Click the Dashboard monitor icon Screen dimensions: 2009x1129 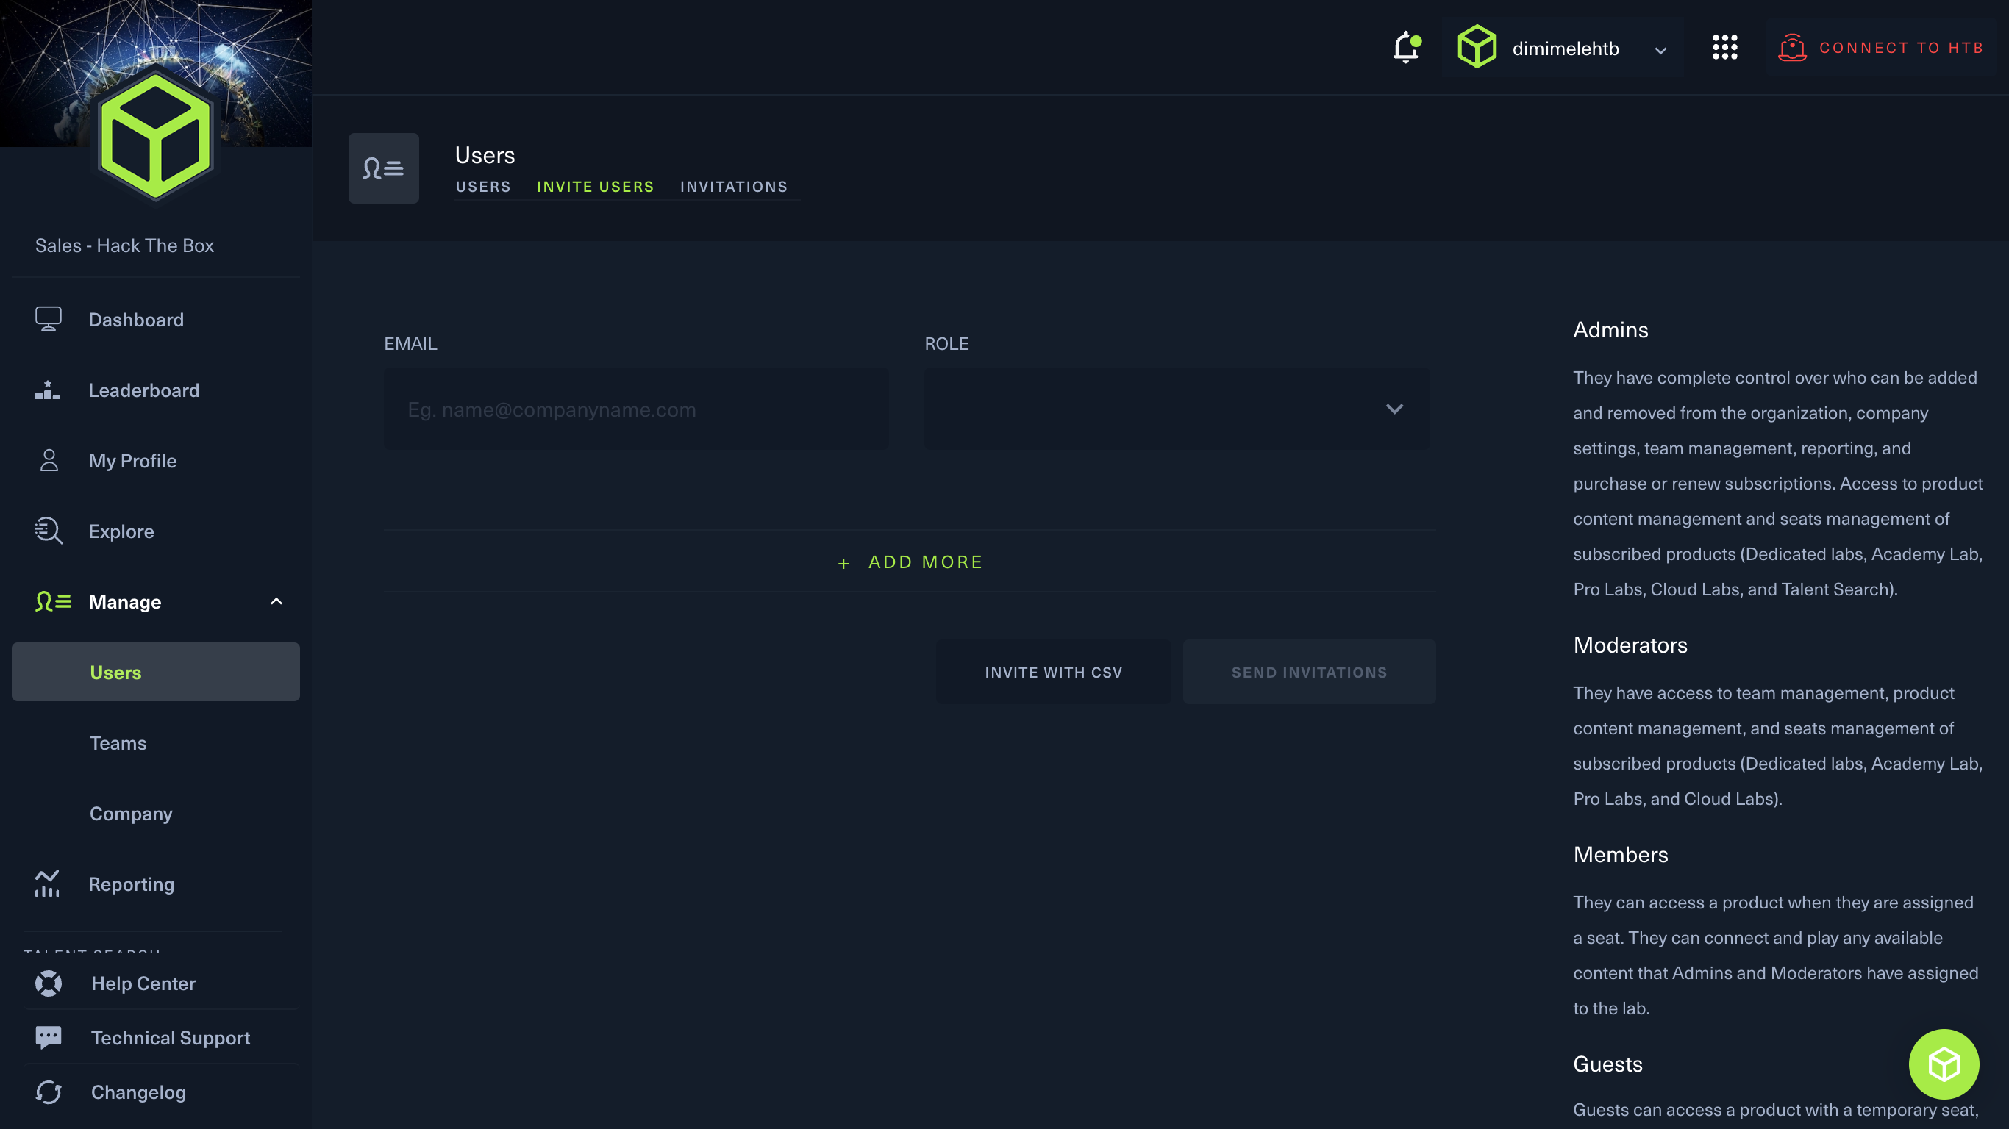[49, 319]
